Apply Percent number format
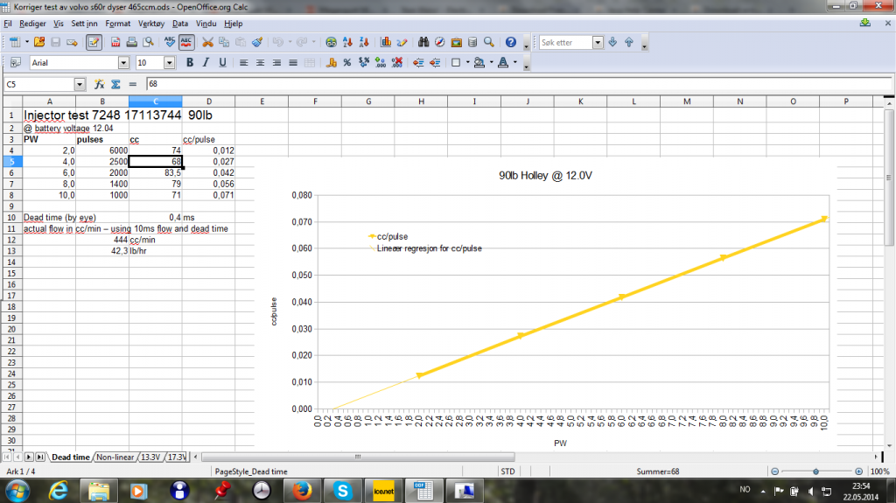 click(x=347, y=63)
